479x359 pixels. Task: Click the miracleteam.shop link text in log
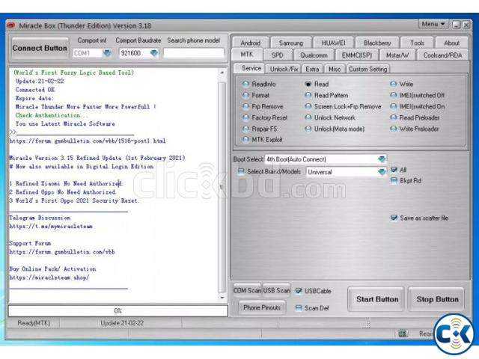pos(49,277)
